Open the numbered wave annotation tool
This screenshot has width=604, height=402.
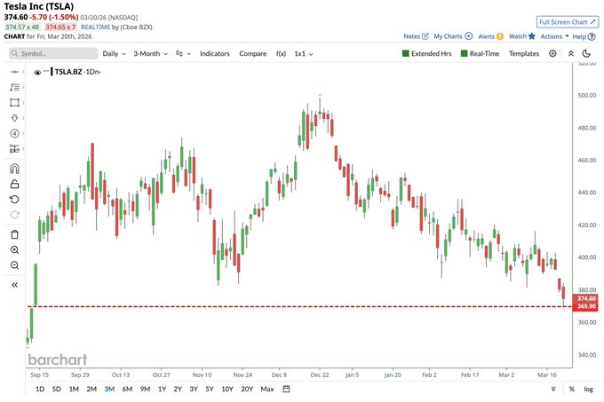pyautogui.click(x=14, y=133)
